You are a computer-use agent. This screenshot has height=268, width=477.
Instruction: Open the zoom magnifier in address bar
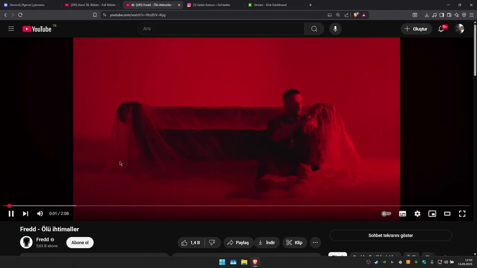(x=338, y=15)
